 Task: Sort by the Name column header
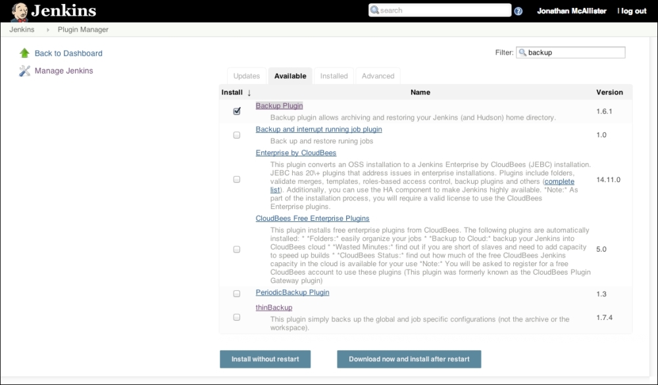(420, 92)
